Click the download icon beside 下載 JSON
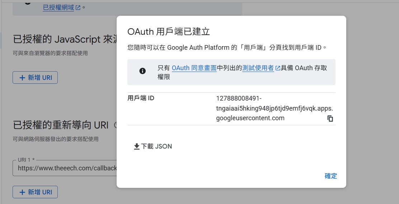399x204 pixels. click(x=137, y=146)
